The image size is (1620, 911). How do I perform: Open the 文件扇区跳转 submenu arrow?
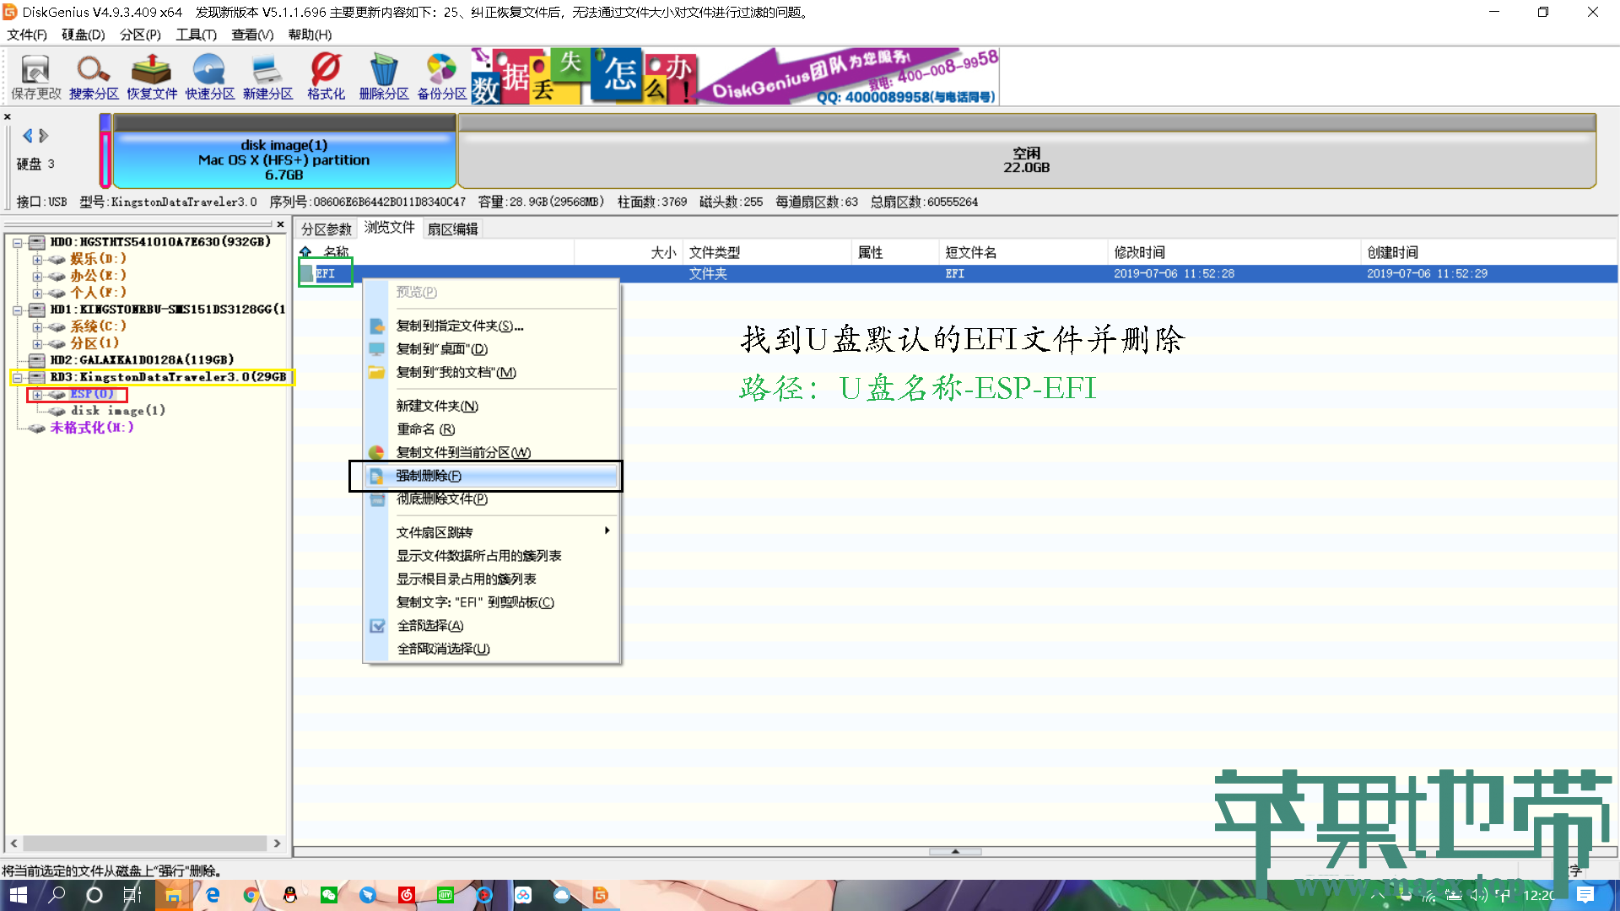[607, 531]
